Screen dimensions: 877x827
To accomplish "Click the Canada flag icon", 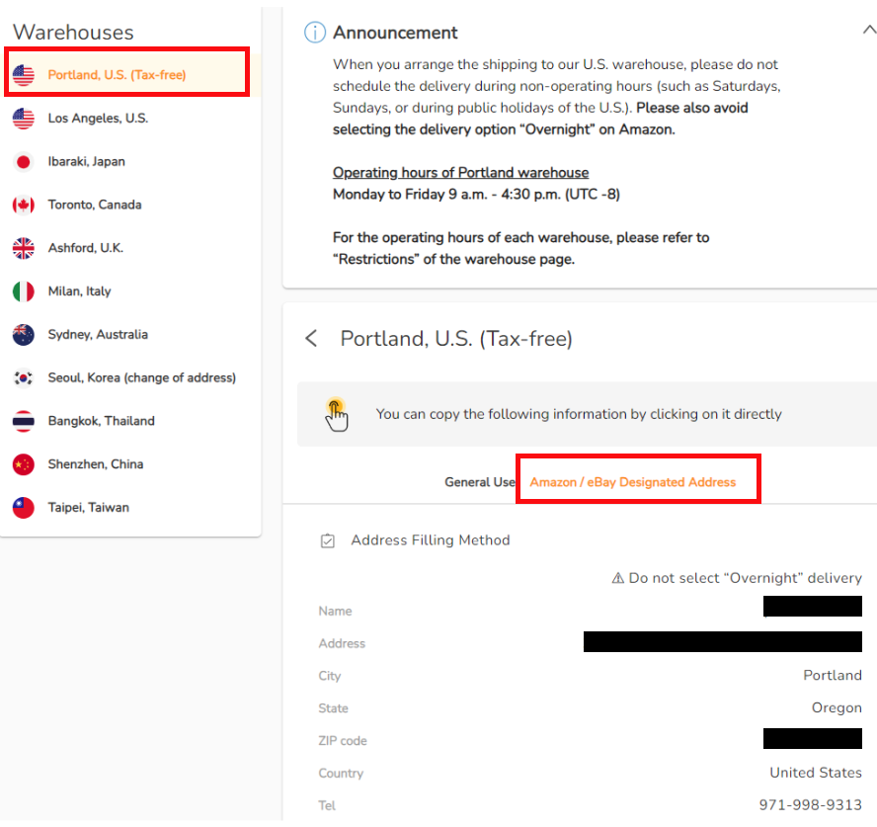I will pos(24,206).
